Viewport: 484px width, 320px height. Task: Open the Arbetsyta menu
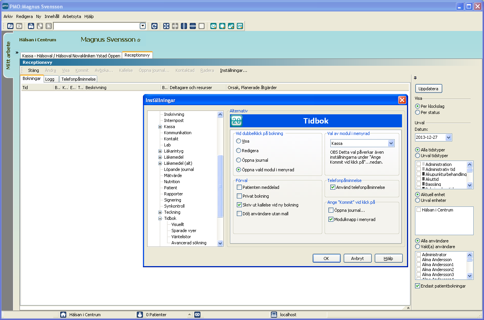pyautogui.click(x=72, y=16)
